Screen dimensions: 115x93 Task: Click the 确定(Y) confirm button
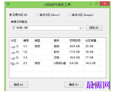[74, 85]
